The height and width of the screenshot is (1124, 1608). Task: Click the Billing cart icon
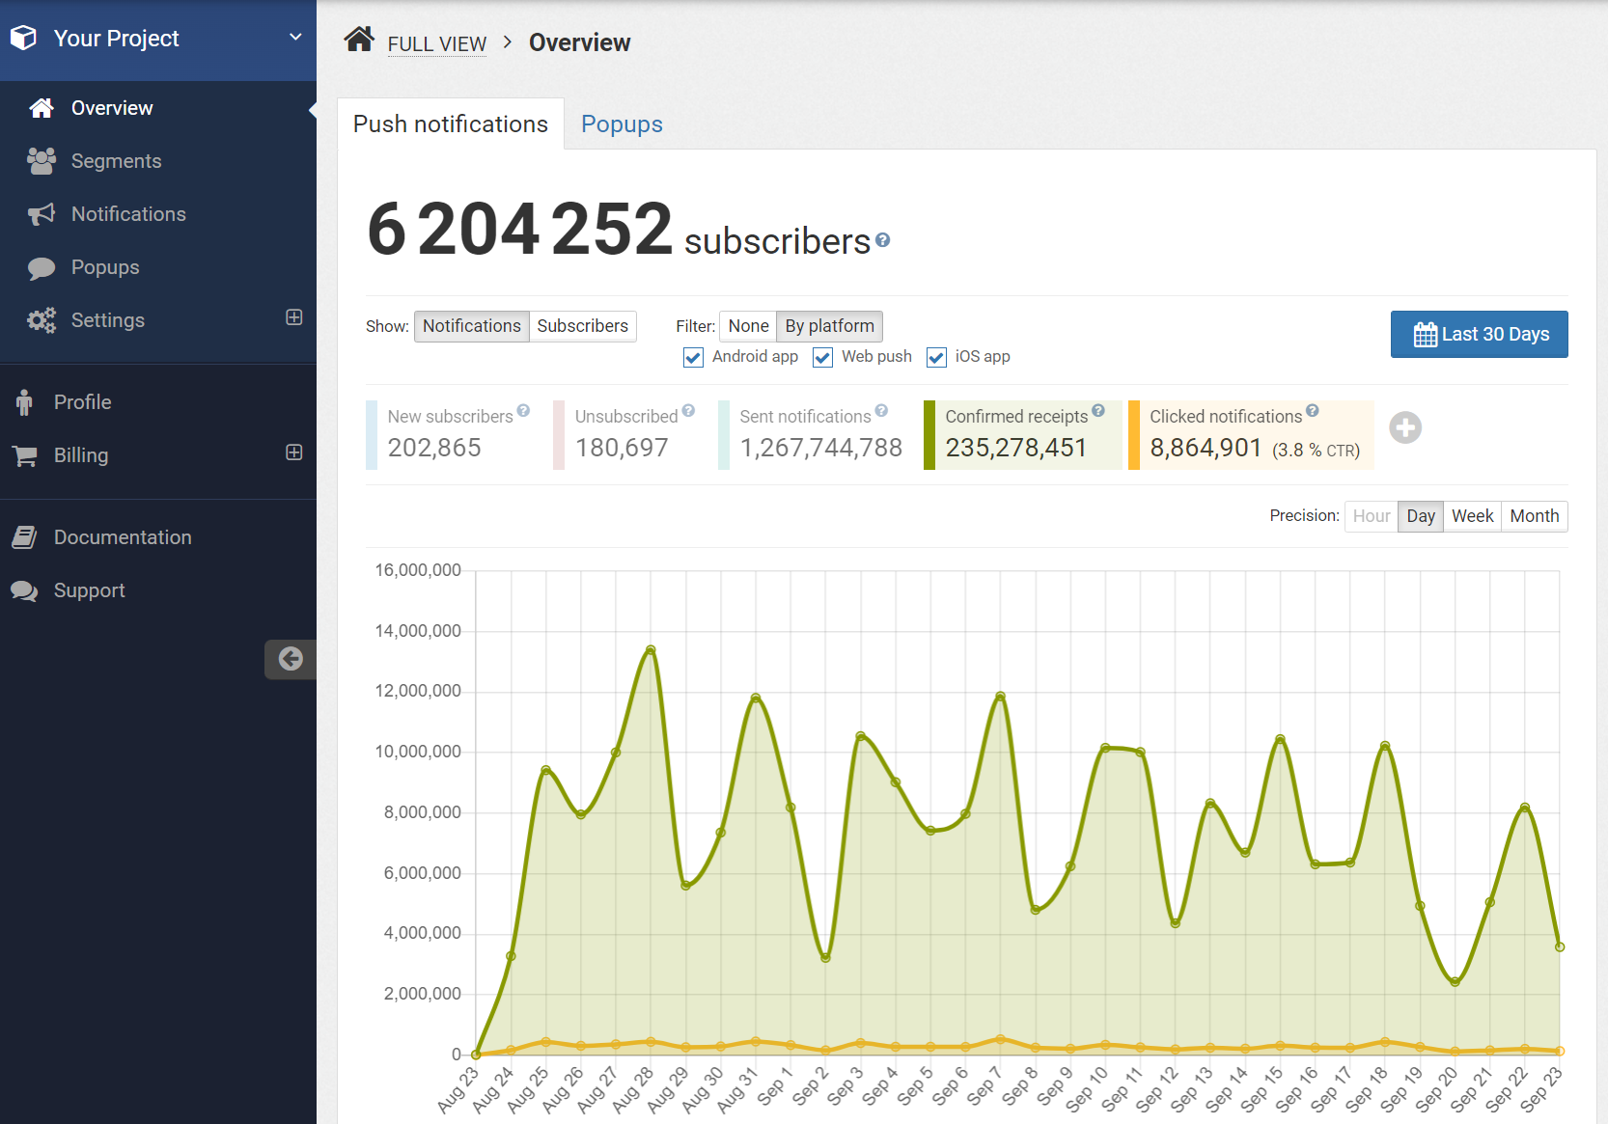pyautogui.click(x=24, y=455)
